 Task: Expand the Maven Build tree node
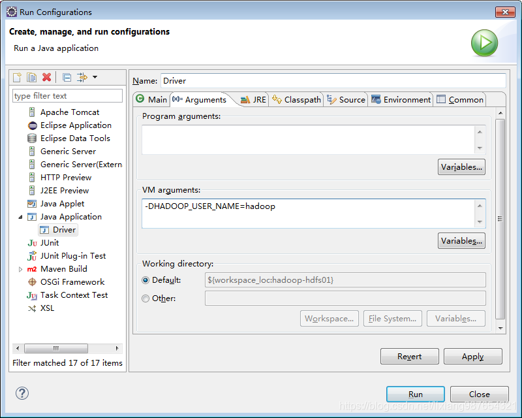pos(20,269)
